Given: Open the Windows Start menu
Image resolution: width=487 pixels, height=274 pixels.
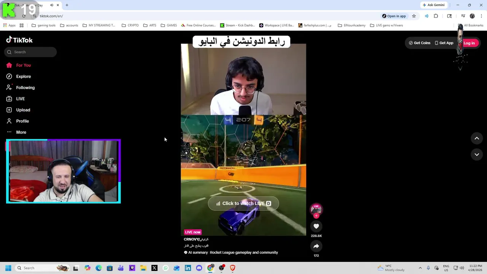Looking at the screenshot, I should click(8, 268).
